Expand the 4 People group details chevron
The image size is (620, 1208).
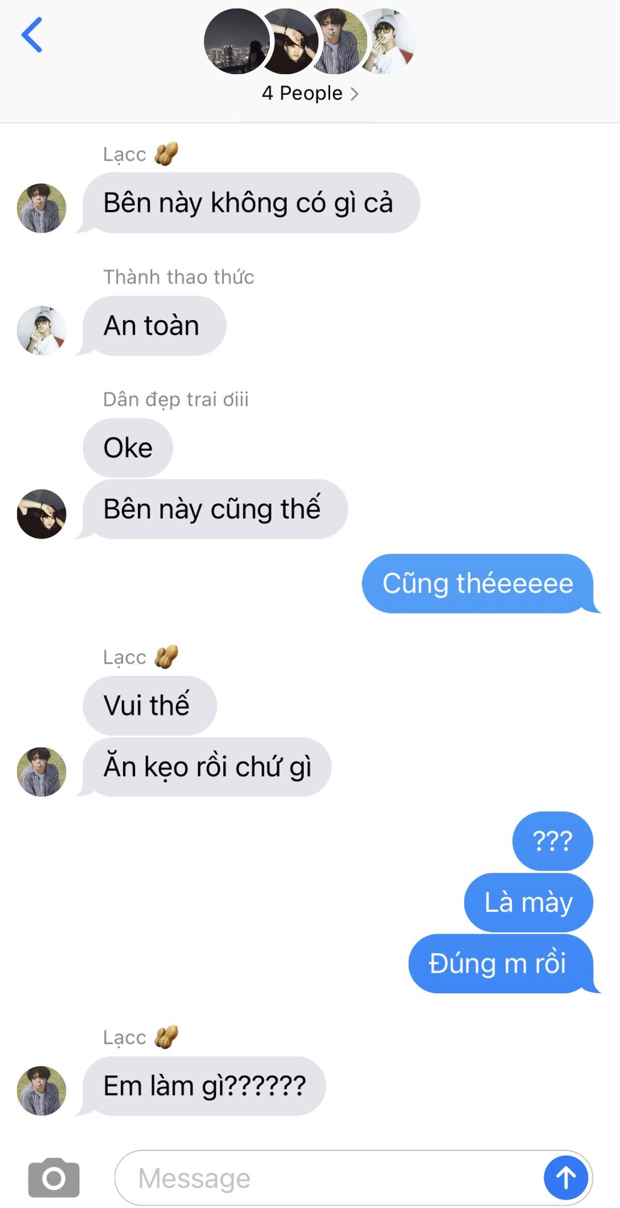pyautogui.click(x=355, y=94)
